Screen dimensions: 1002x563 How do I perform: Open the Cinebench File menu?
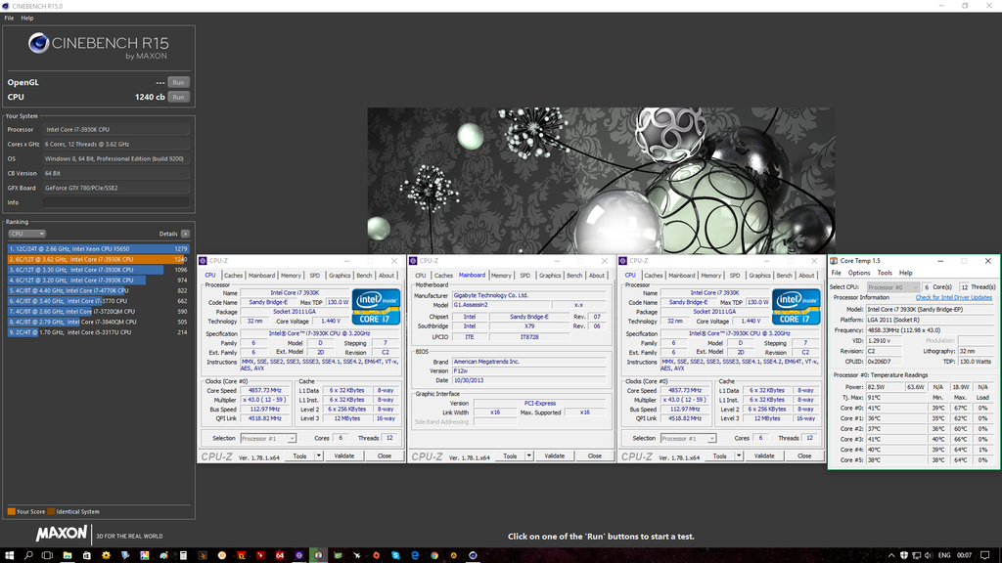[9, 19]
